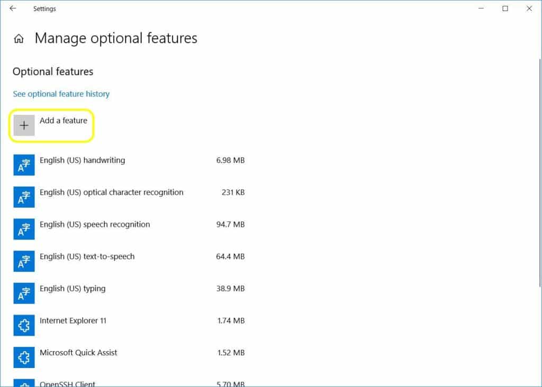Image resolution: width=542 pixels, height=387 pixels.
Task: Select the English (US) text-to-speech feature
Action: tap(87, 256)
